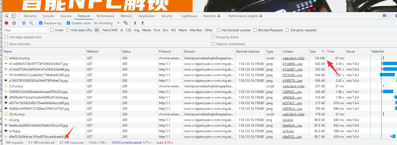
Task: Enable the Capture screenshots checkbox
Action: click(213, 44)
